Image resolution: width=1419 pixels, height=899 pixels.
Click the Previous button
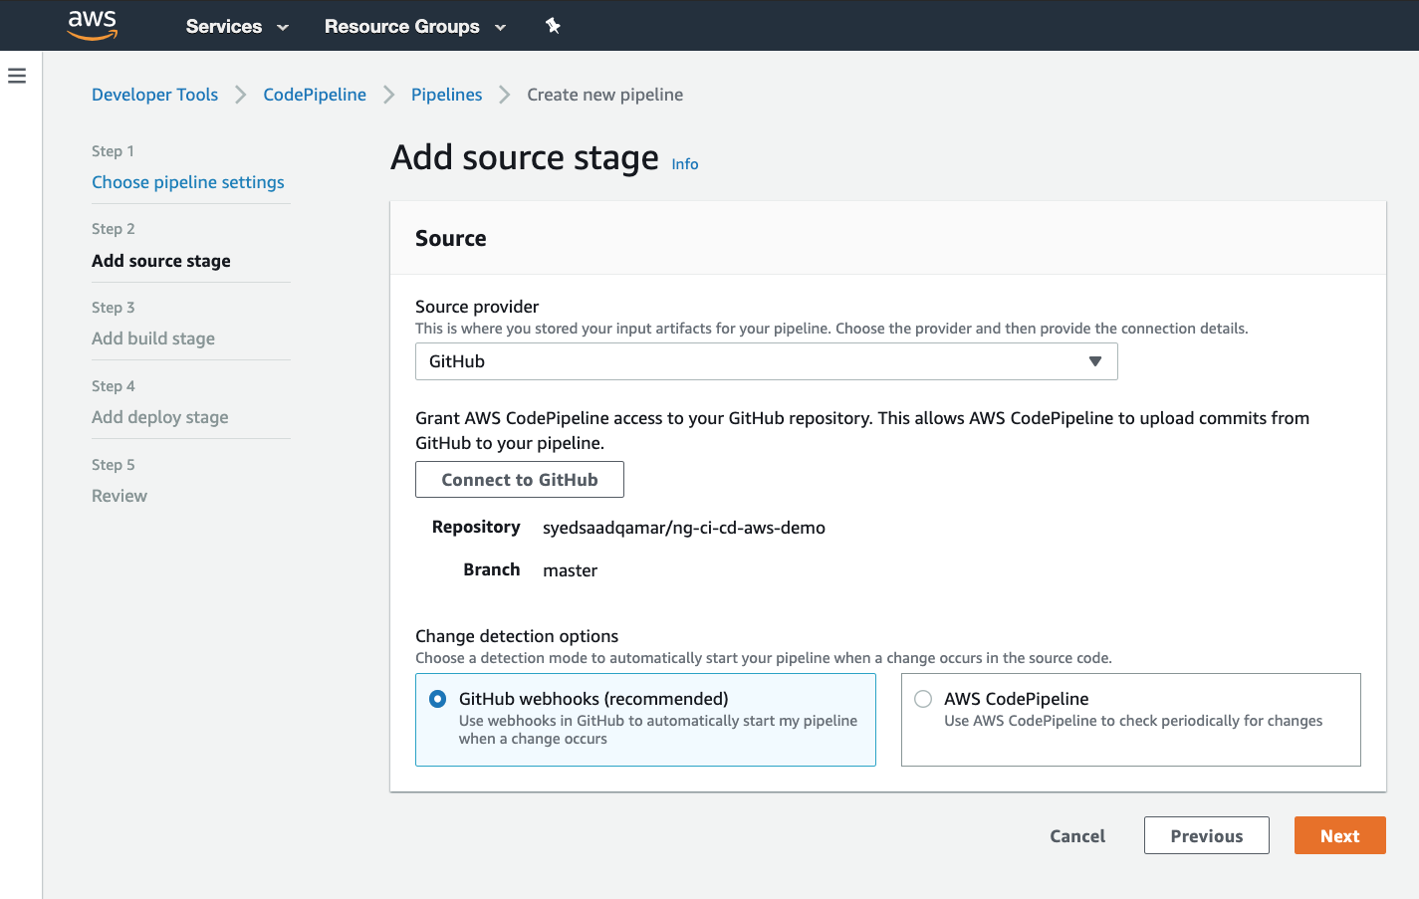click(1206, 836)
